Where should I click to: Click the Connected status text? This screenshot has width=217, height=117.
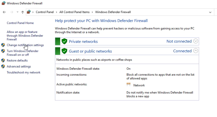(x=182, y=51)
